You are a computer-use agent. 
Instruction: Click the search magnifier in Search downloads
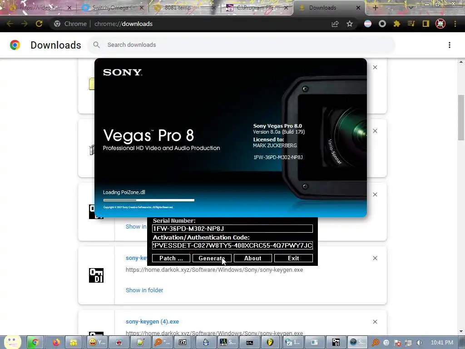coord(96,45)
